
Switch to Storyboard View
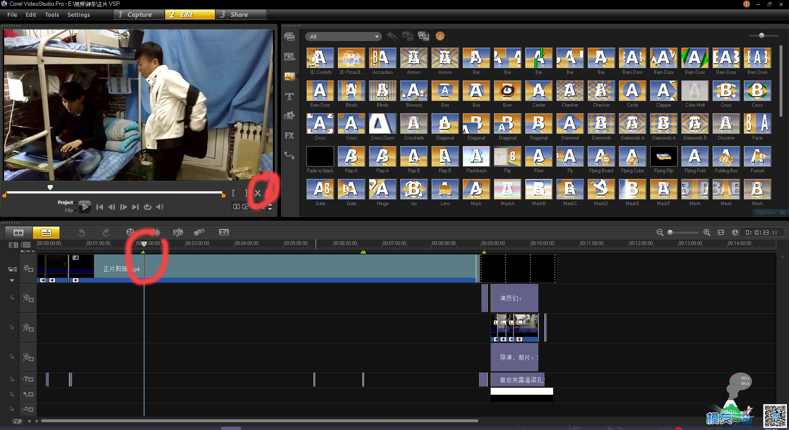(x=18, y=233)
